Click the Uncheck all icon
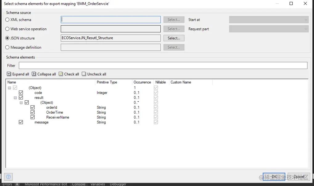This screenshot has height=186, width=314. (x=84, y=74)
